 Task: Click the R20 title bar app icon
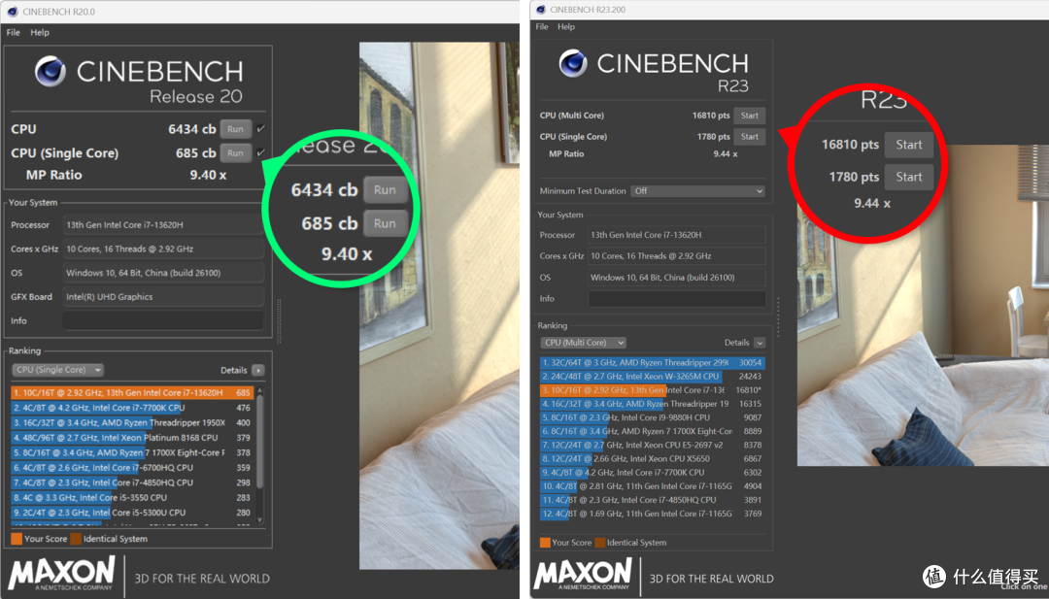(x=12, y=12)
